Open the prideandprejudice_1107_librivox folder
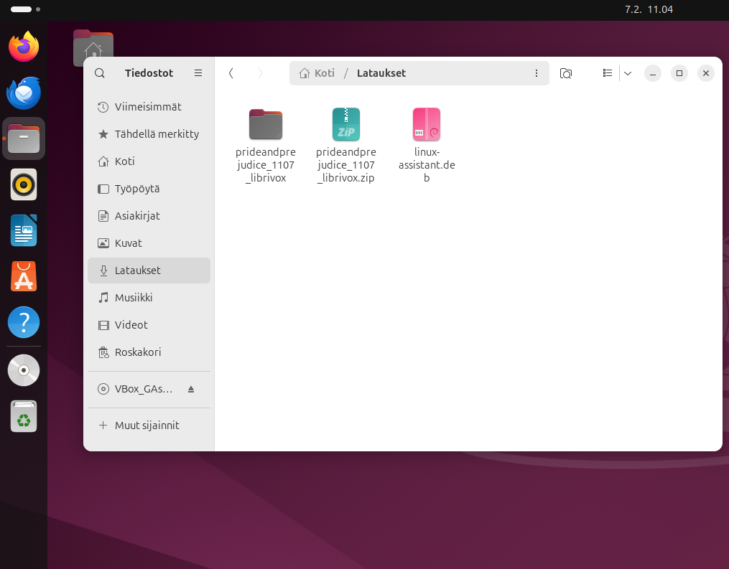Screen dimensions: 729x569 [x=266, y=125]
